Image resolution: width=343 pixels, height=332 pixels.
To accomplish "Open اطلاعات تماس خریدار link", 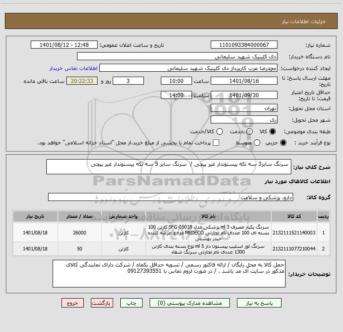I will click(x=73, y=68).
